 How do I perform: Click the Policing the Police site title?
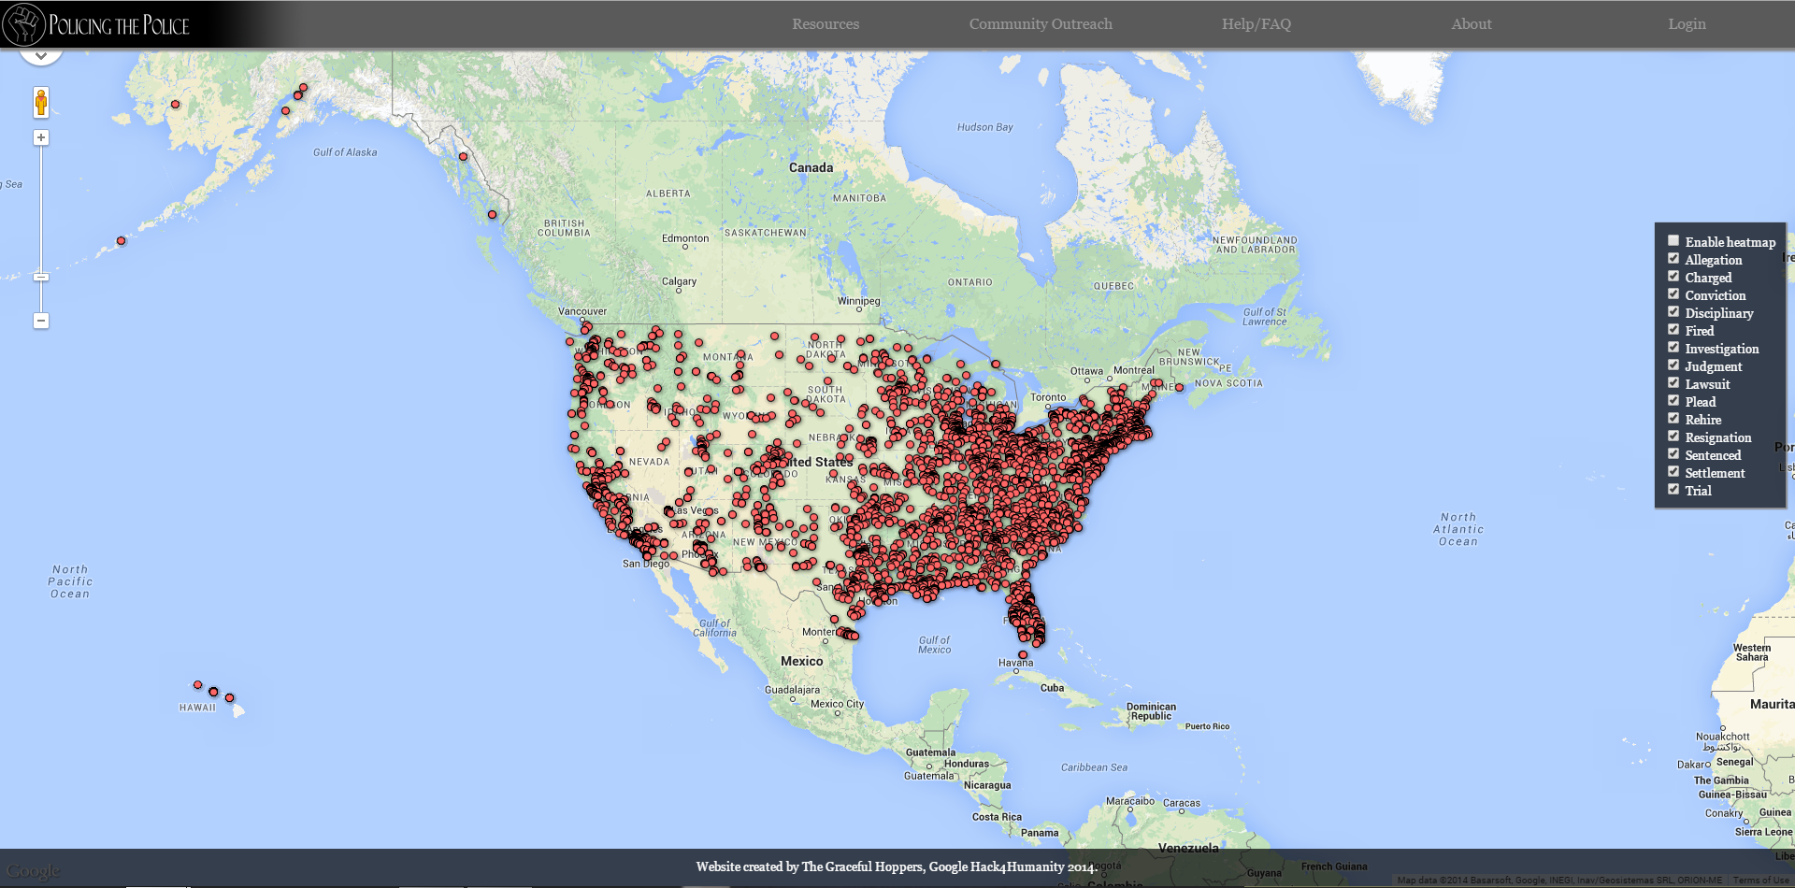tap(119, 25)
